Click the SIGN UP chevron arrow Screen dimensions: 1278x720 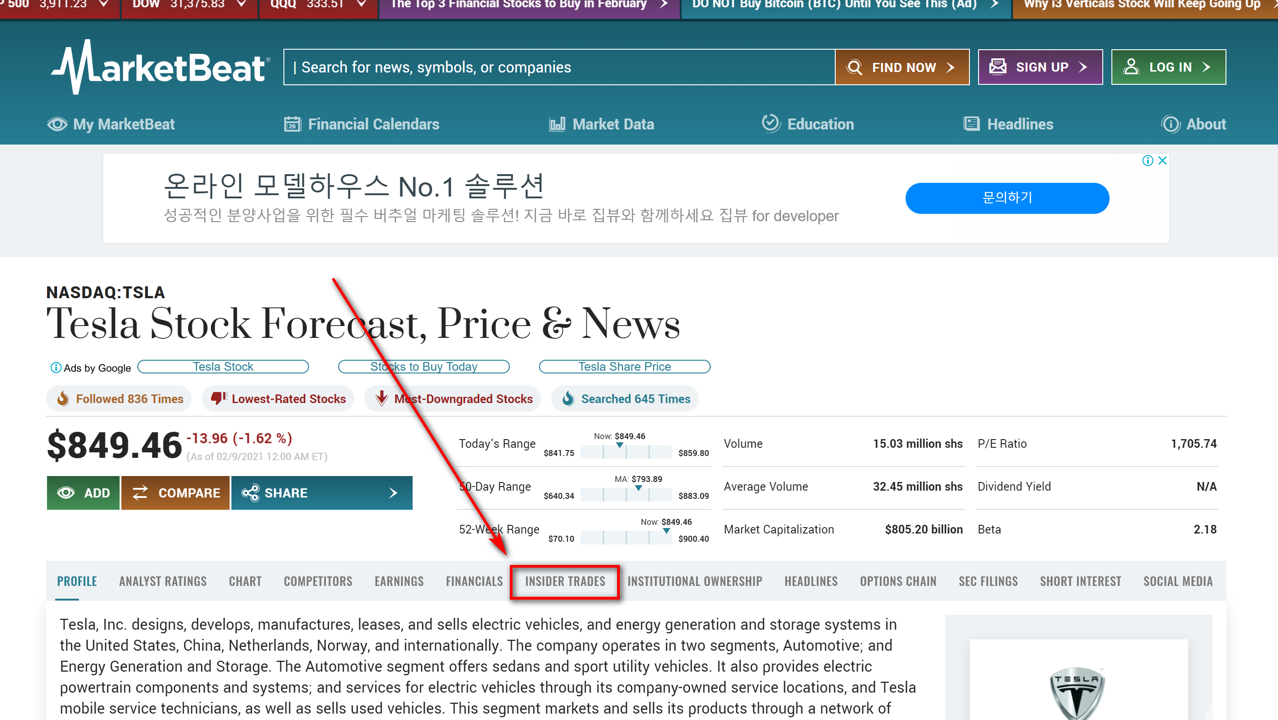click(1083, 67)
